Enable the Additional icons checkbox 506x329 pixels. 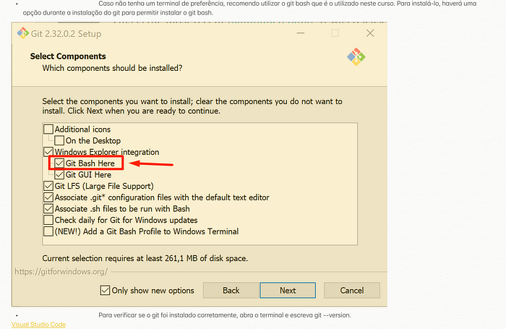pos(48,129)
